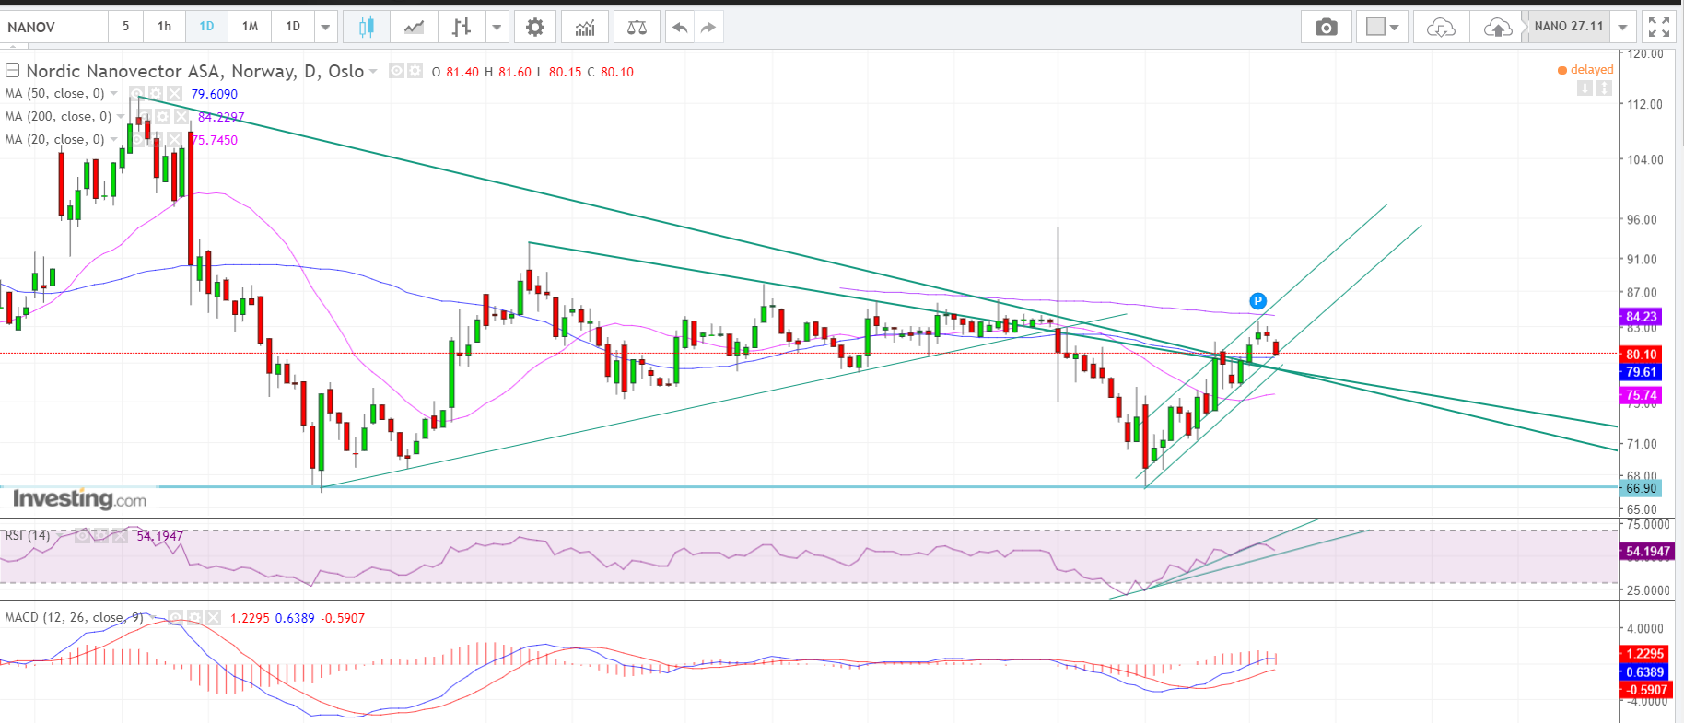Viewport: 1684px width, 723px height.
Task: Toggle RSI visibility eye icon
Action: pos(83,535)
